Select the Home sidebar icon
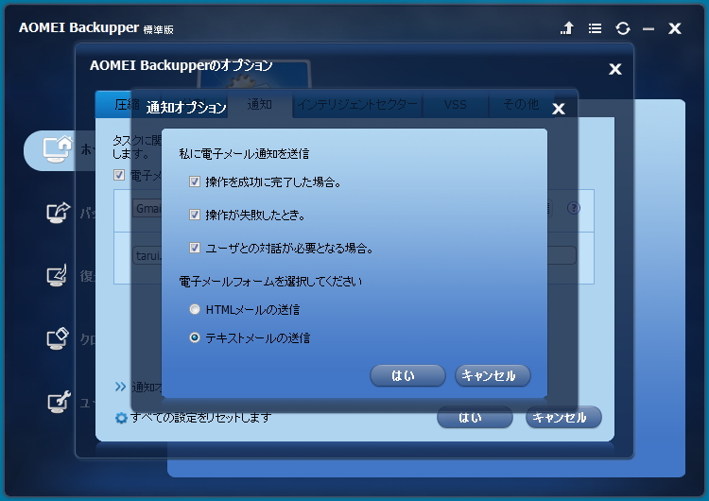709x501 pixels. tap(58, 149)
